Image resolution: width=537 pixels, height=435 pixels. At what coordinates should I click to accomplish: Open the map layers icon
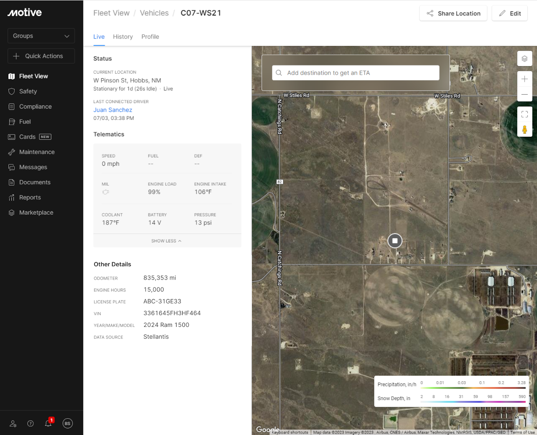tap(524, 59)
